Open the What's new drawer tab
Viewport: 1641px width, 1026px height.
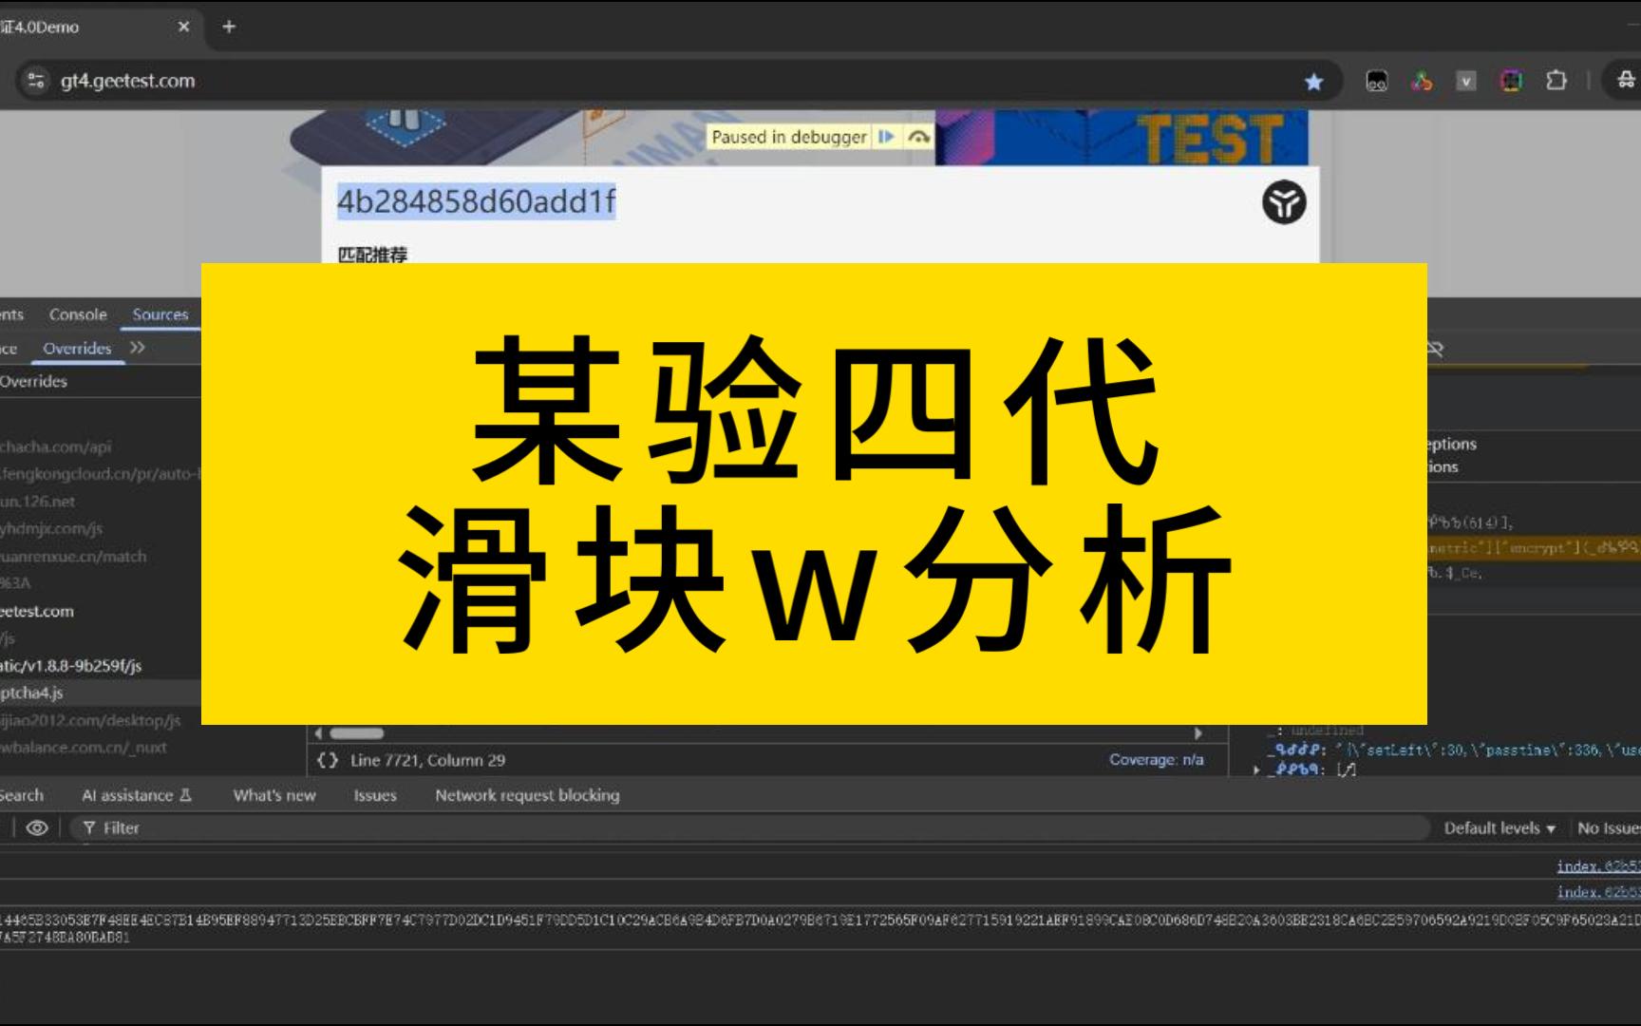point(274,795)
